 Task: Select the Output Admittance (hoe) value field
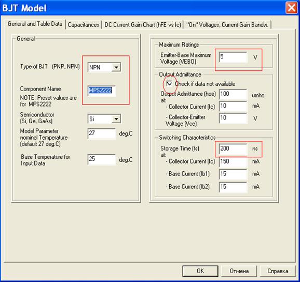[x=233, y=94]
